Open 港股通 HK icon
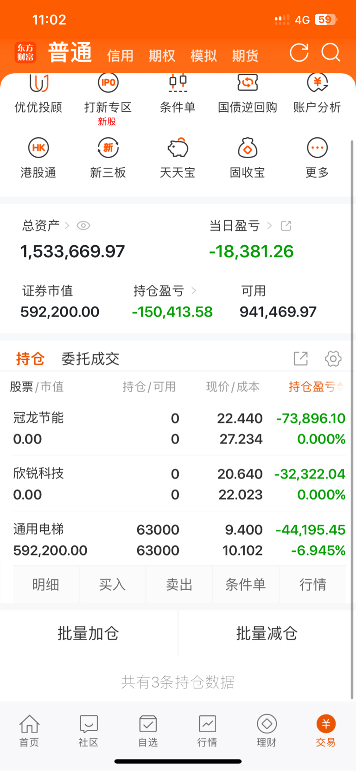The image size is (356, 771). point(38,148)
